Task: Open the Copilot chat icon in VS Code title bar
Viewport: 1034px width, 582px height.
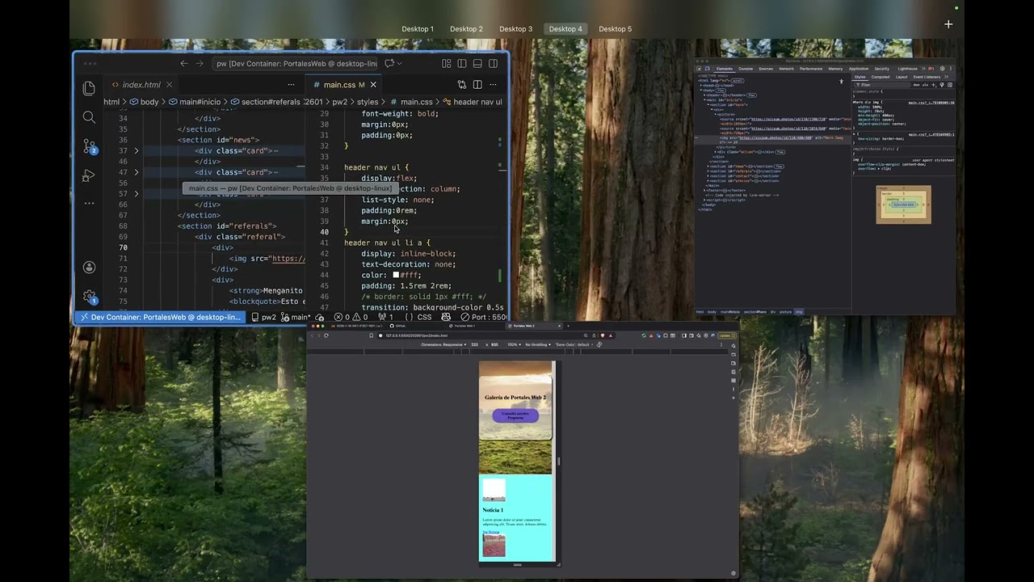Action: click(389, 63)
